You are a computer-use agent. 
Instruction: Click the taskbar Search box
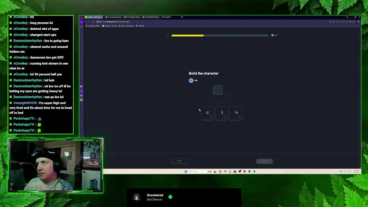200,171
